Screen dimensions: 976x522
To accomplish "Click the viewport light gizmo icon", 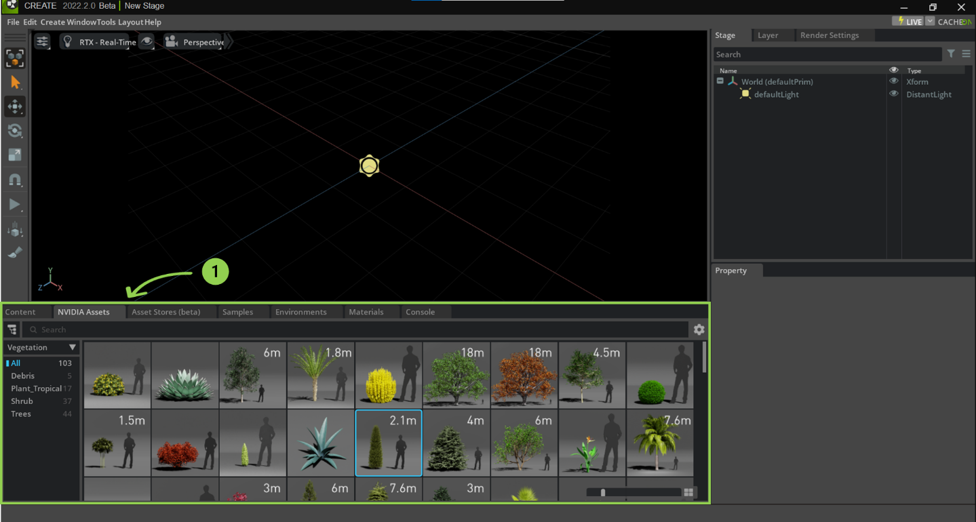I will [369, 165].
